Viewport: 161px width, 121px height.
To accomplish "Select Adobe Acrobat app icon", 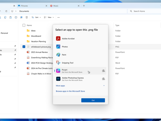I will tap(58, 39).
